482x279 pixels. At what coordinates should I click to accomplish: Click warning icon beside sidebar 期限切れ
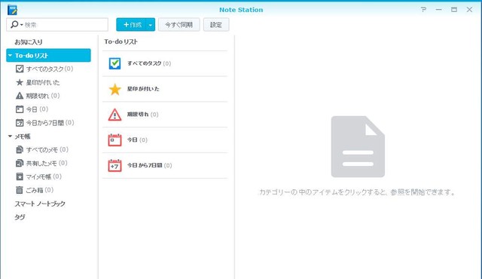[20, 96]
